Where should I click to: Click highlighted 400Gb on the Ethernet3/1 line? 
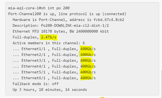click(x=86, y=60)
